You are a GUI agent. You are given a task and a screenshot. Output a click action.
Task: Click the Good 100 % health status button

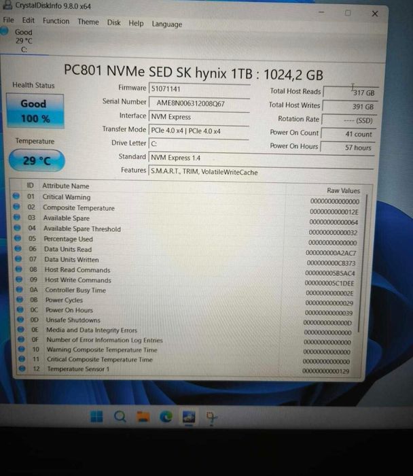pos(35,111)
